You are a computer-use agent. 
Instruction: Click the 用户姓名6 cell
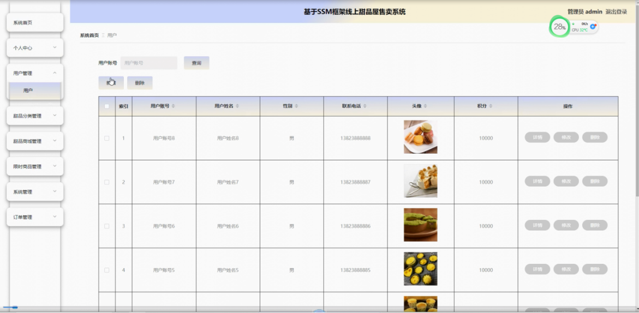click(228, 226)
